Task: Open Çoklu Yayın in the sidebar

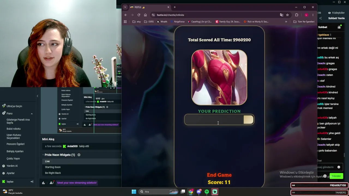Action: click(13, 158)
